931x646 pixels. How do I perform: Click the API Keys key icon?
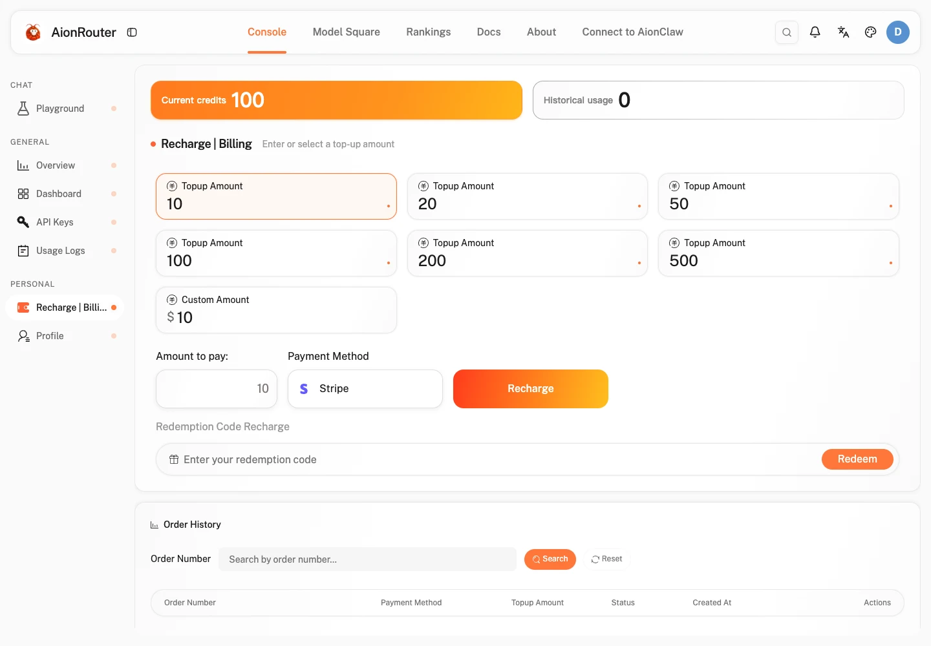pyautogui.click(x=23, y=222)
